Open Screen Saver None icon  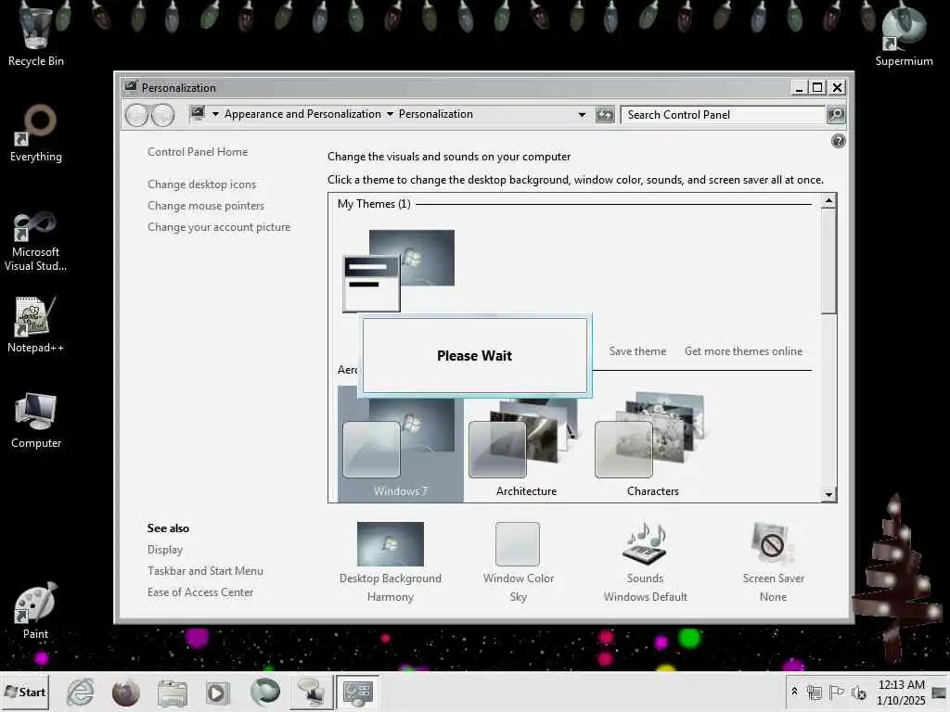[x=773, y=543]
